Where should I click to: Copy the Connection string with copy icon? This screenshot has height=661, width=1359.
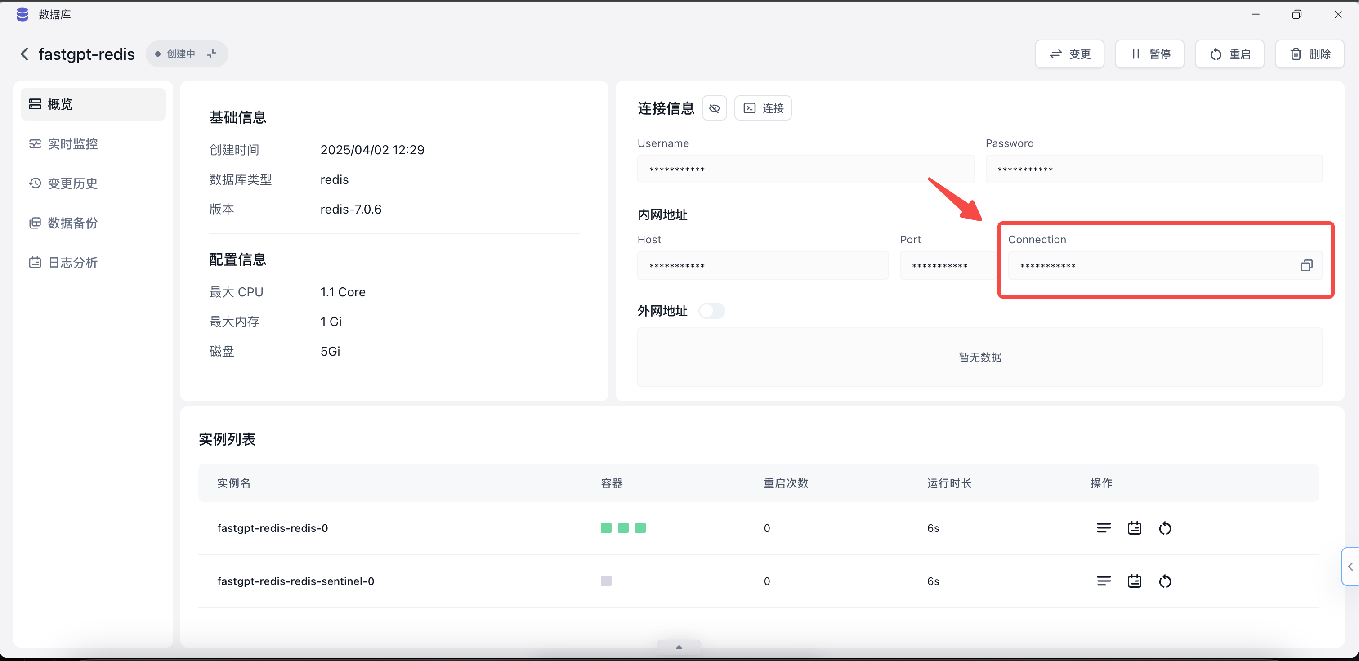click(x=1306, y=265)
